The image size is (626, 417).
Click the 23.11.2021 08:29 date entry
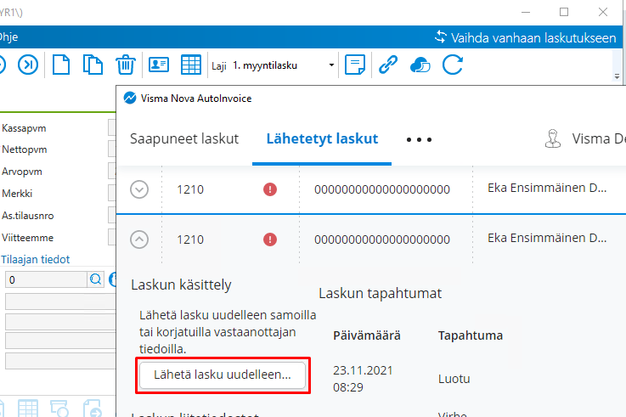pos(363,378)
